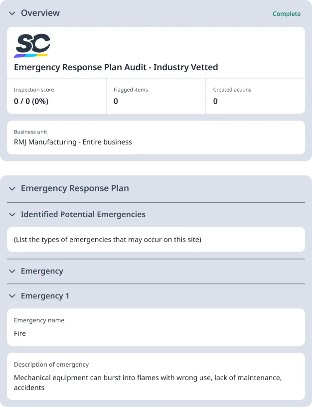Screen dimensions: 312x407
Task: Click the Description of emergency text field
Action: coord(156,376)
